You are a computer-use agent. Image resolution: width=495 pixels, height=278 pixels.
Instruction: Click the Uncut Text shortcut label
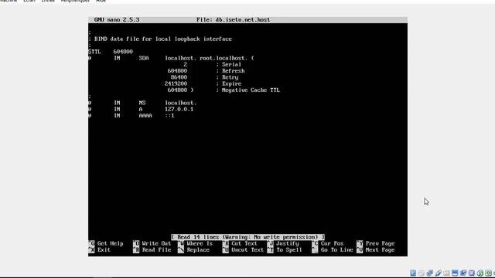(x=247, y=250)
